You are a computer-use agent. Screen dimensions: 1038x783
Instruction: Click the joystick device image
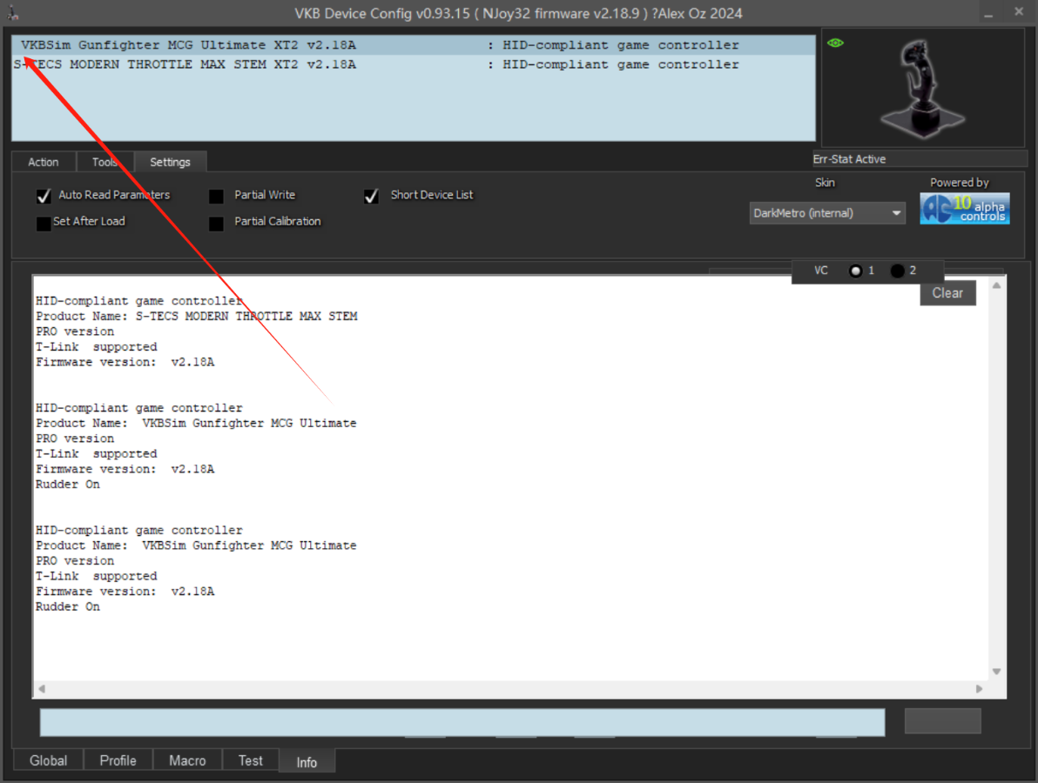(x=922, y=89)
